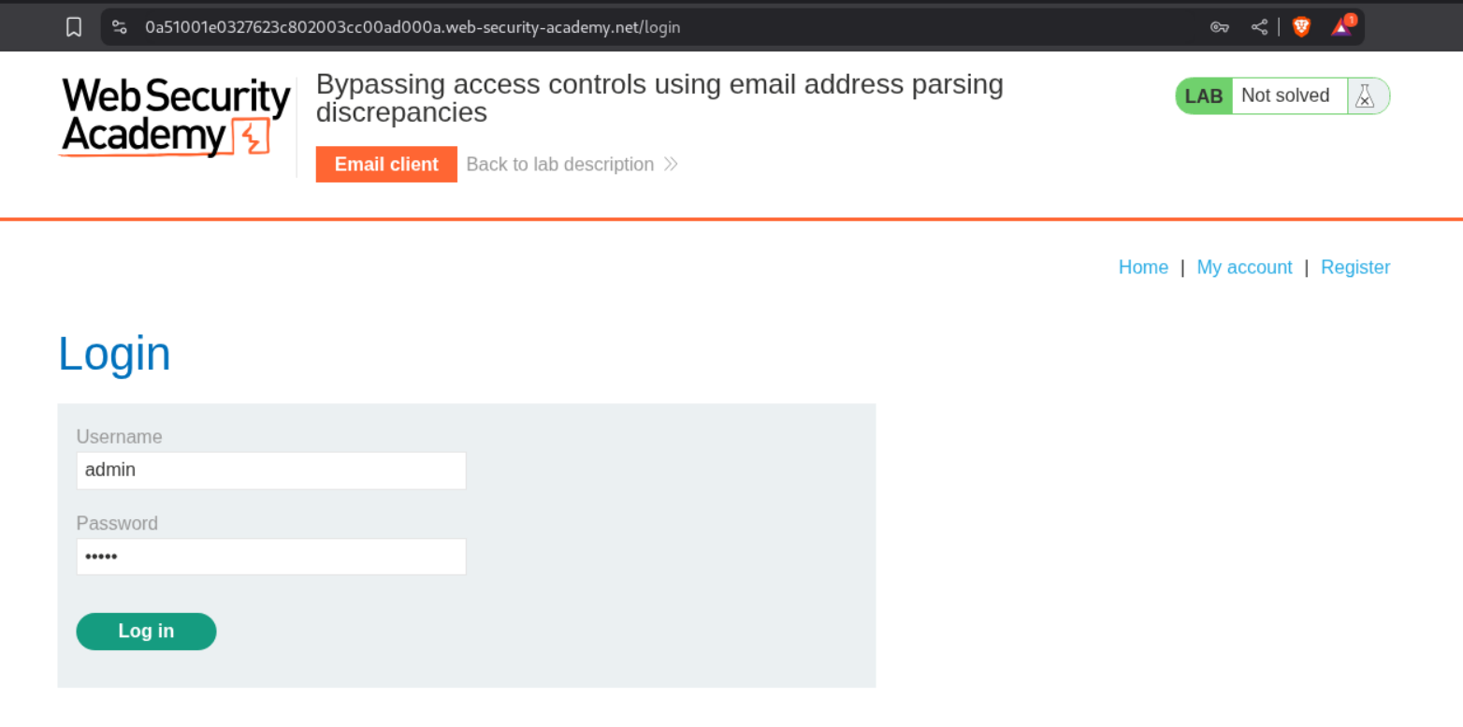The image size is (1463, 727).
Task: Focus the Username input field
Action: click(271, 471)
